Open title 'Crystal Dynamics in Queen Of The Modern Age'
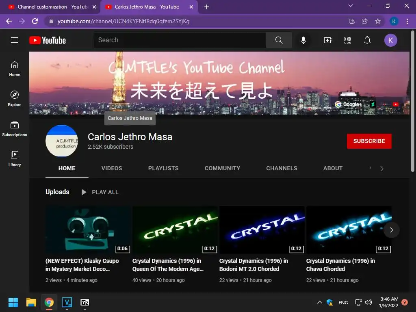Screen dimensions: 416x312 [x=168, y=265]
